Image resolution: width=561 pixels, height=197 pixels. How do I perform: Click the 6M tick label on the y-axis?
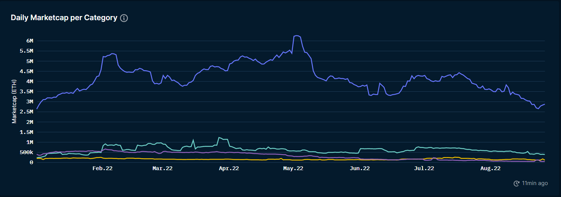(x=29, y=41)
